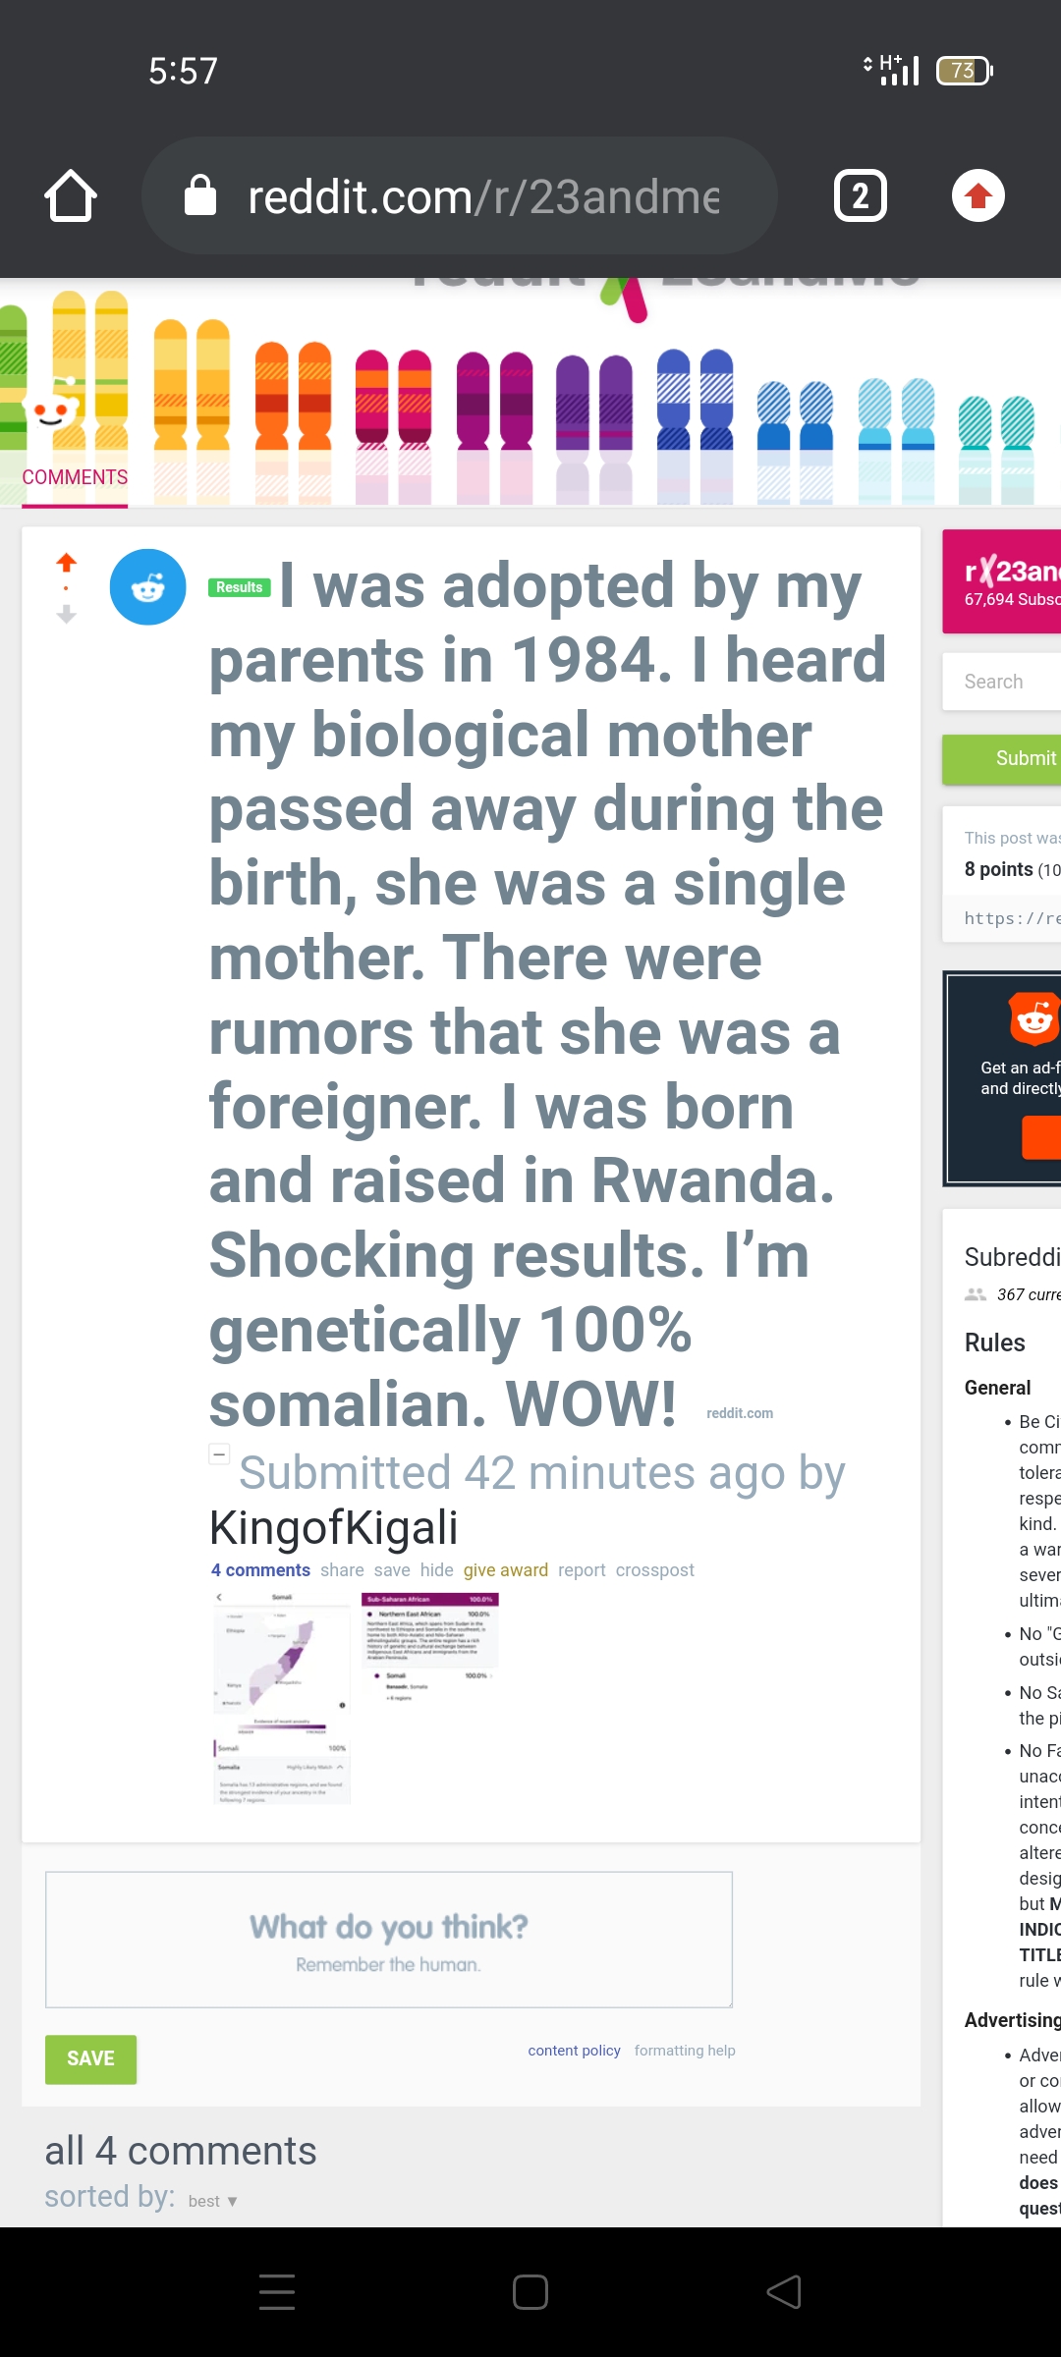The width and height of the screenshot is (1061, 2357).
Task: Open the 4 comments link
Action: [x=260, y=1569]
